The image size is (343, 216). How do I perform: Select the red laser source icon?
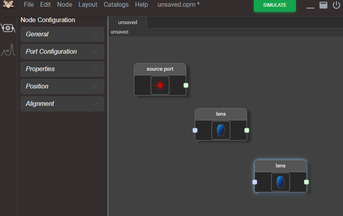160,85
